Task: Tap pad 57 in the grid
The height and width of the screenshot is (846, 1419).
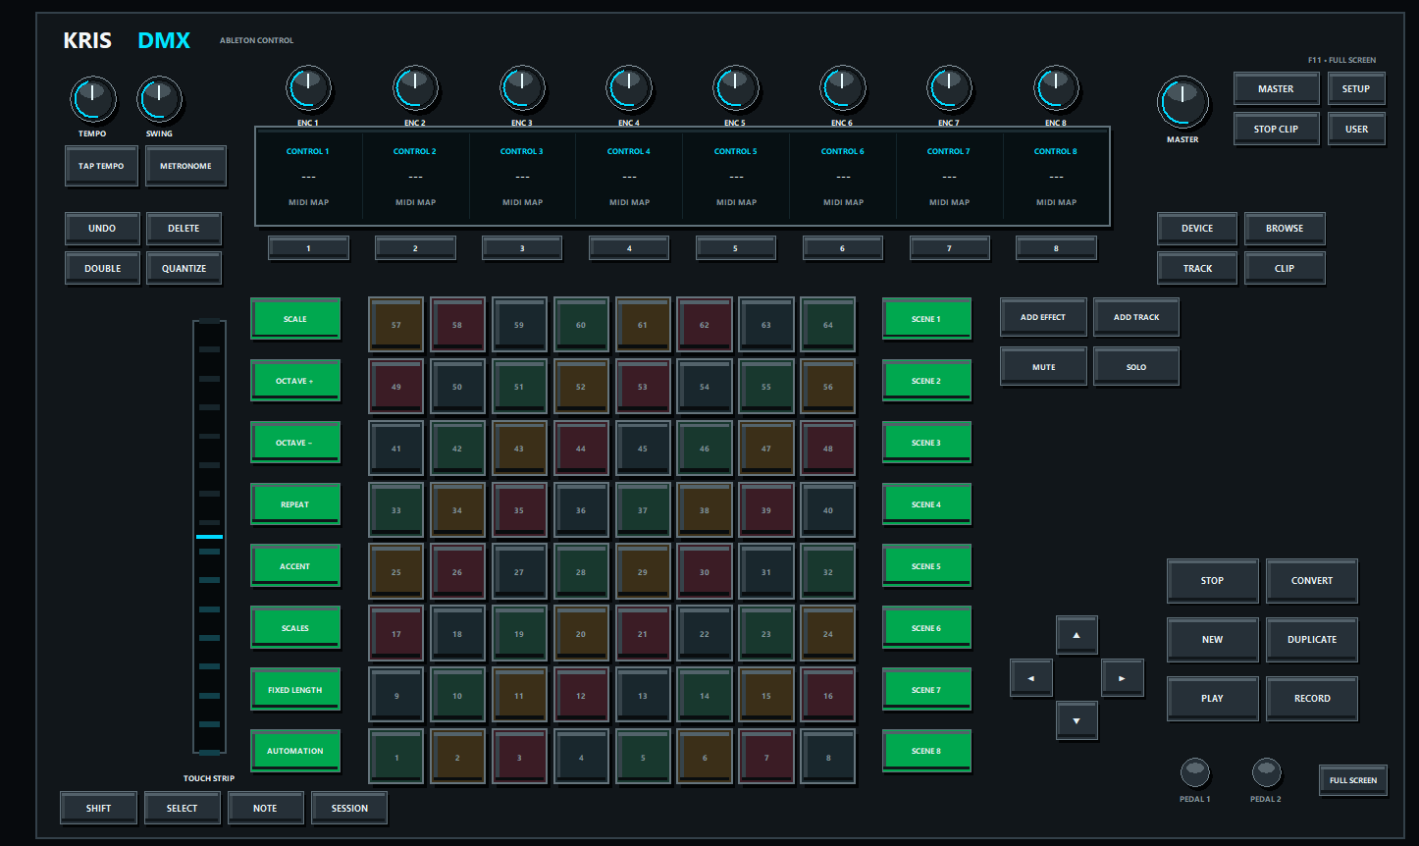Action: click(x=395, y=324)
